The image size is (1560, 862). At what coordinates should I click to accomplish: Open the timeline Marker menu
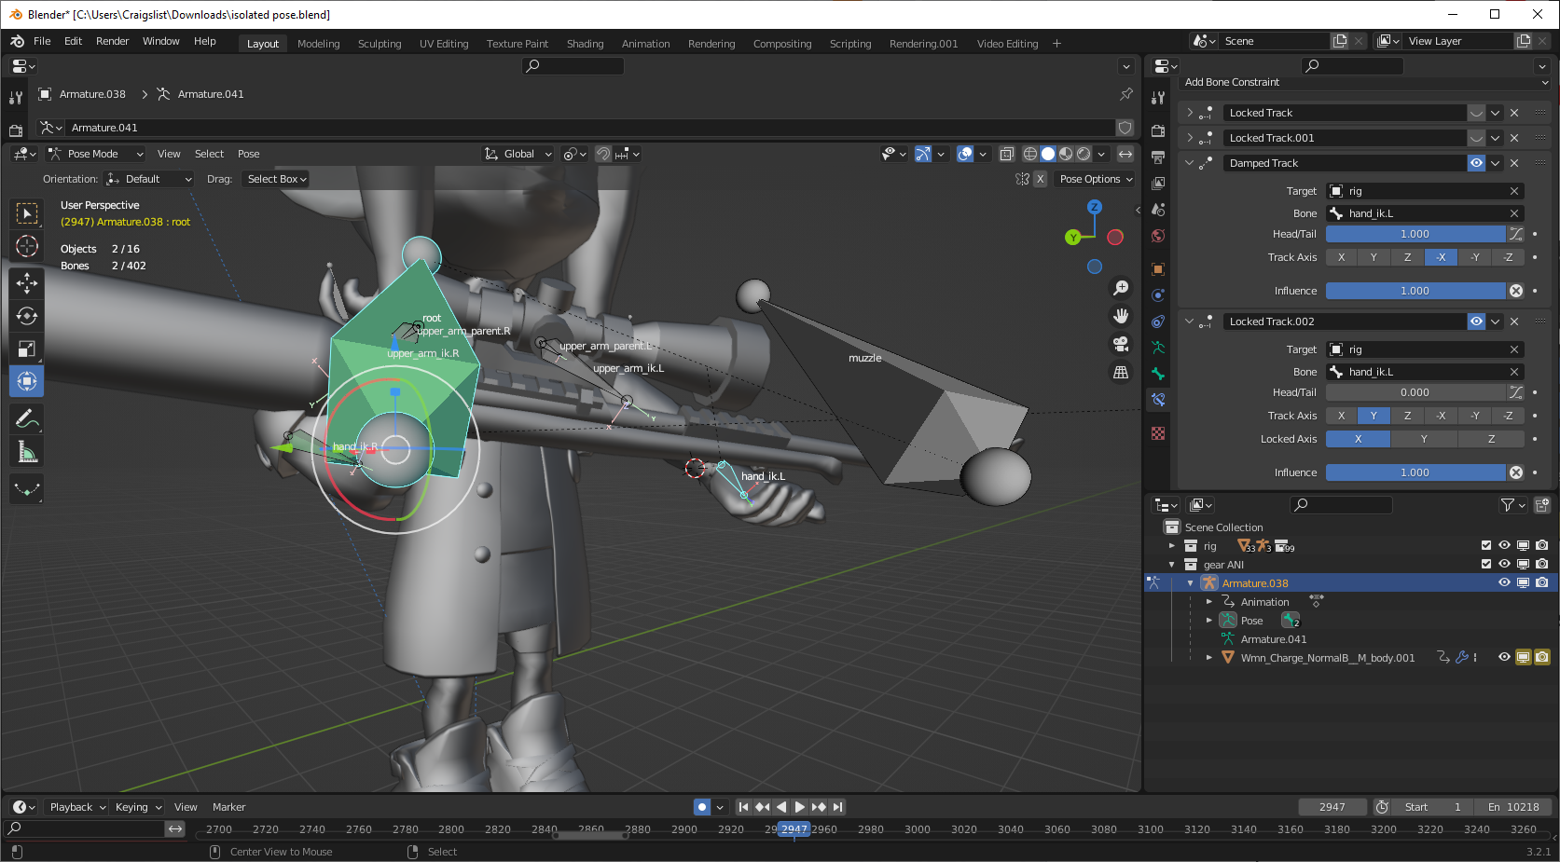click(x=228, y=807)
